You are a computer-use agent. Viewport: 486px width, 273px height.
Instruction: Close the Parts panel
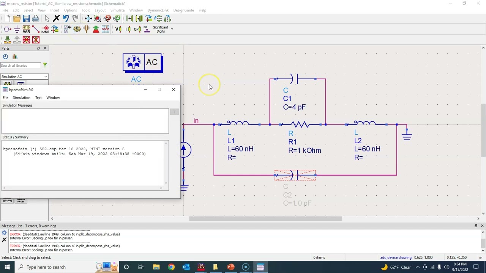[x=45, y=49]
